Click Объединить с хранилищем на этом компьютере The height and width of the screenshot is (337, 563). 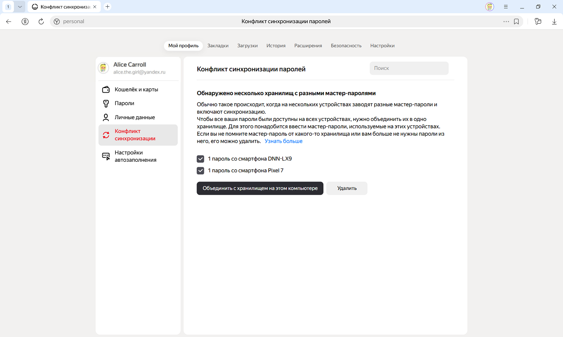click(260, 188)
